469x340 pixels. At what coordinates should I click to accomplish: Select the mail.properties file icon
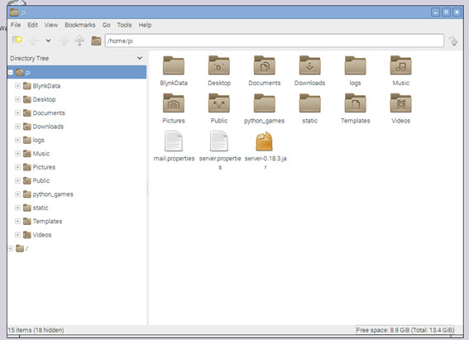click(174, 141)
